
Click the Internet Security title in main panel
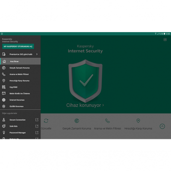[x=85, y=51]
